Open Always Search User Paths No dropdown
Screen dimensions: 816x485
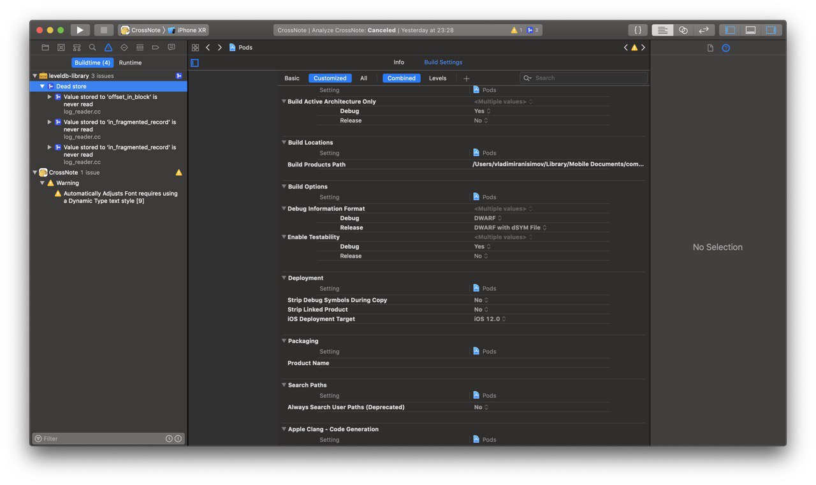pos(481,407)
